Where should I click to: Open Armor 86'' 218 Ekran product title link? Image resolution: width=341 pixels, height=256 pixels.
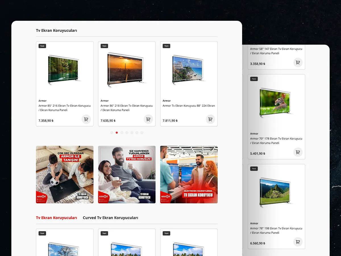coord(126,108)
